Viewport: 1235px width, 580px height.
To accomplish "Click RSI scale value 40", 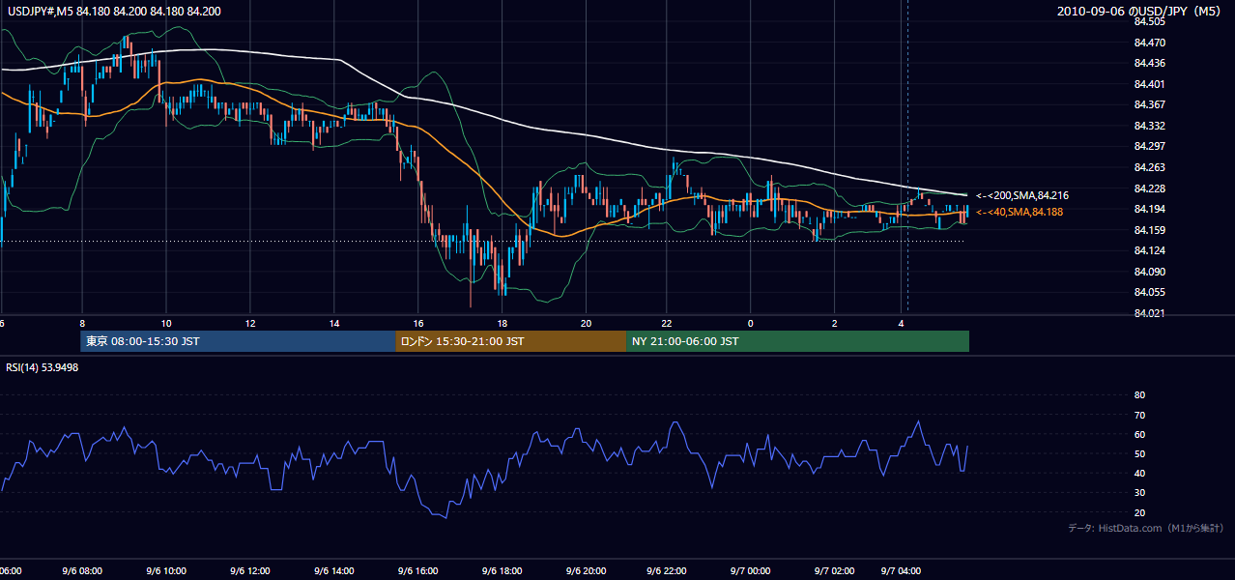I will 1139,473.
